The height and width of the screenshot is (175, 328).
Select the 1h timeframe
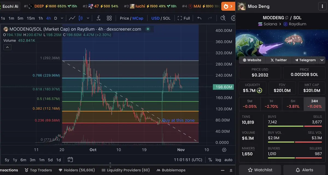click(40, 18)
